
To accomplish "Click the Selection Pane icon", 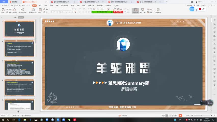I will (x=158, y=10).
